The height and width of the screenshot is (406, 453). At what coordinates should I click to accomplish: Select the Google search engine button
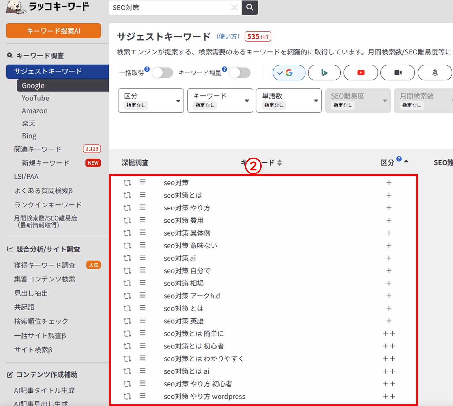(x=289, y=73)
